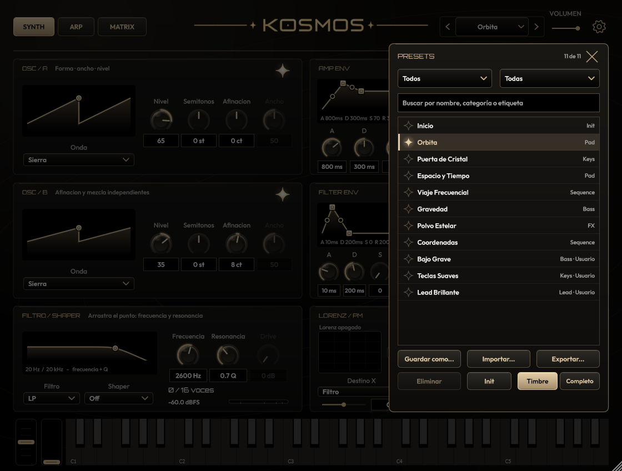Click the Init button
The height and width of the screenshot is (471, 622).
click(x=489, y=382)
